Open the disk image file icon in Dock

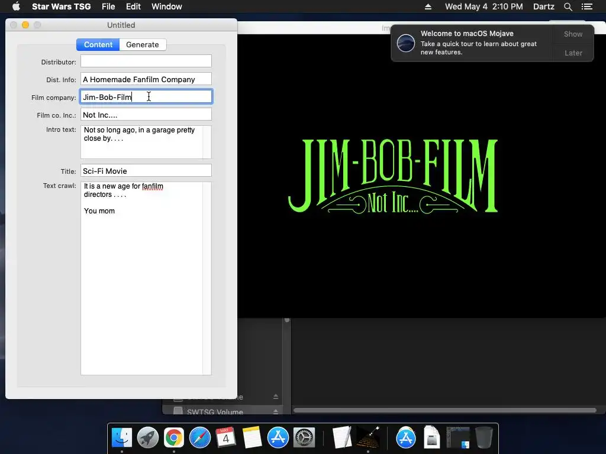[431, 437]
